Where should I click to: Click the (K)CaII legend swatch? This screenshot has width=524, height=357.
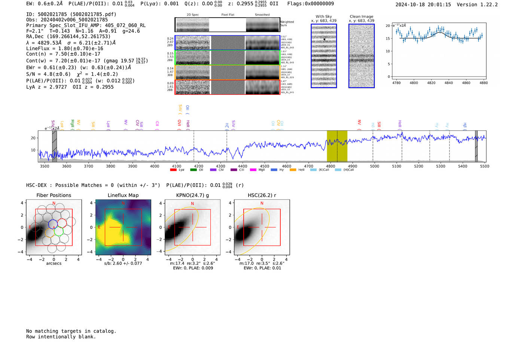[x=313, y=170]
